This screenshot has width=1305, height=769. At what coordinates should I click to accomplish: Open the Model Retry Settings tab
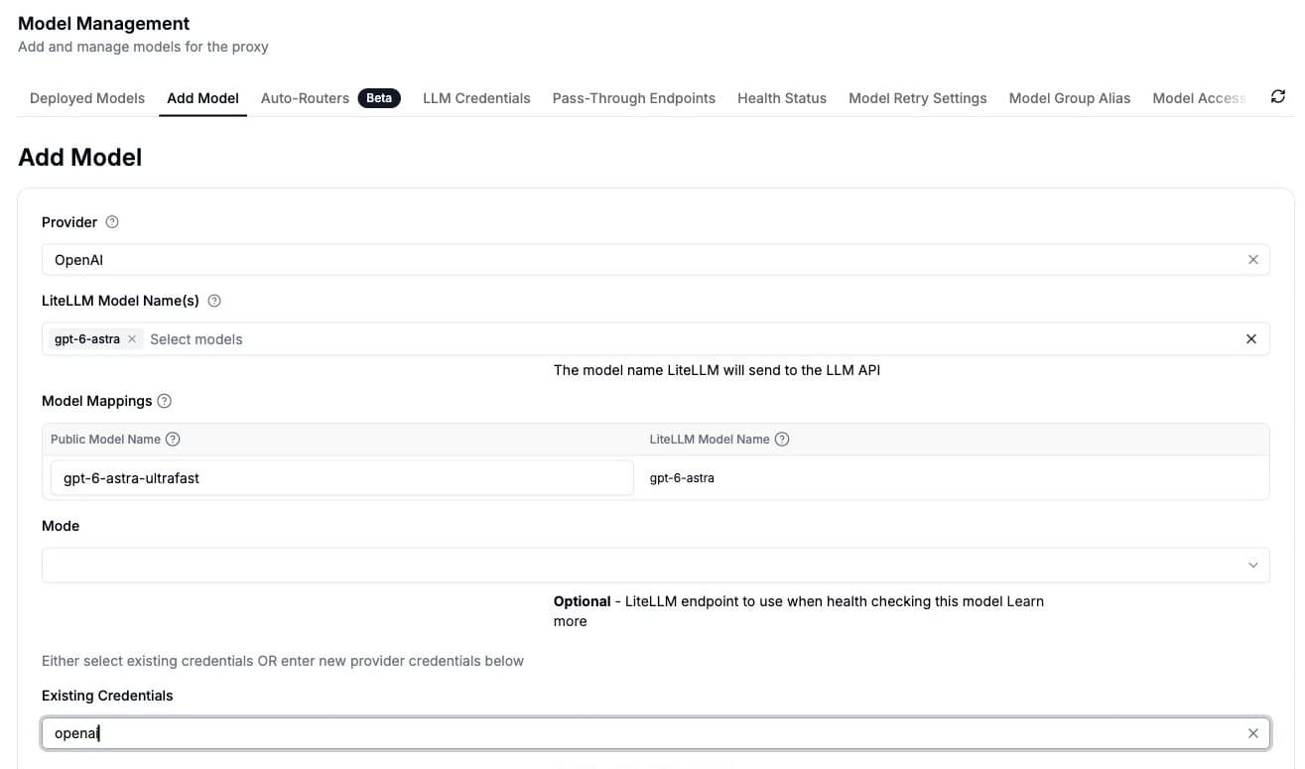coord(918,98)
